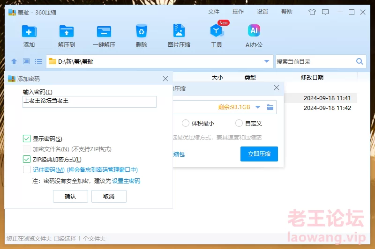Click the 确认 button
Screen dimensions: 375x249
pos(71,196)
